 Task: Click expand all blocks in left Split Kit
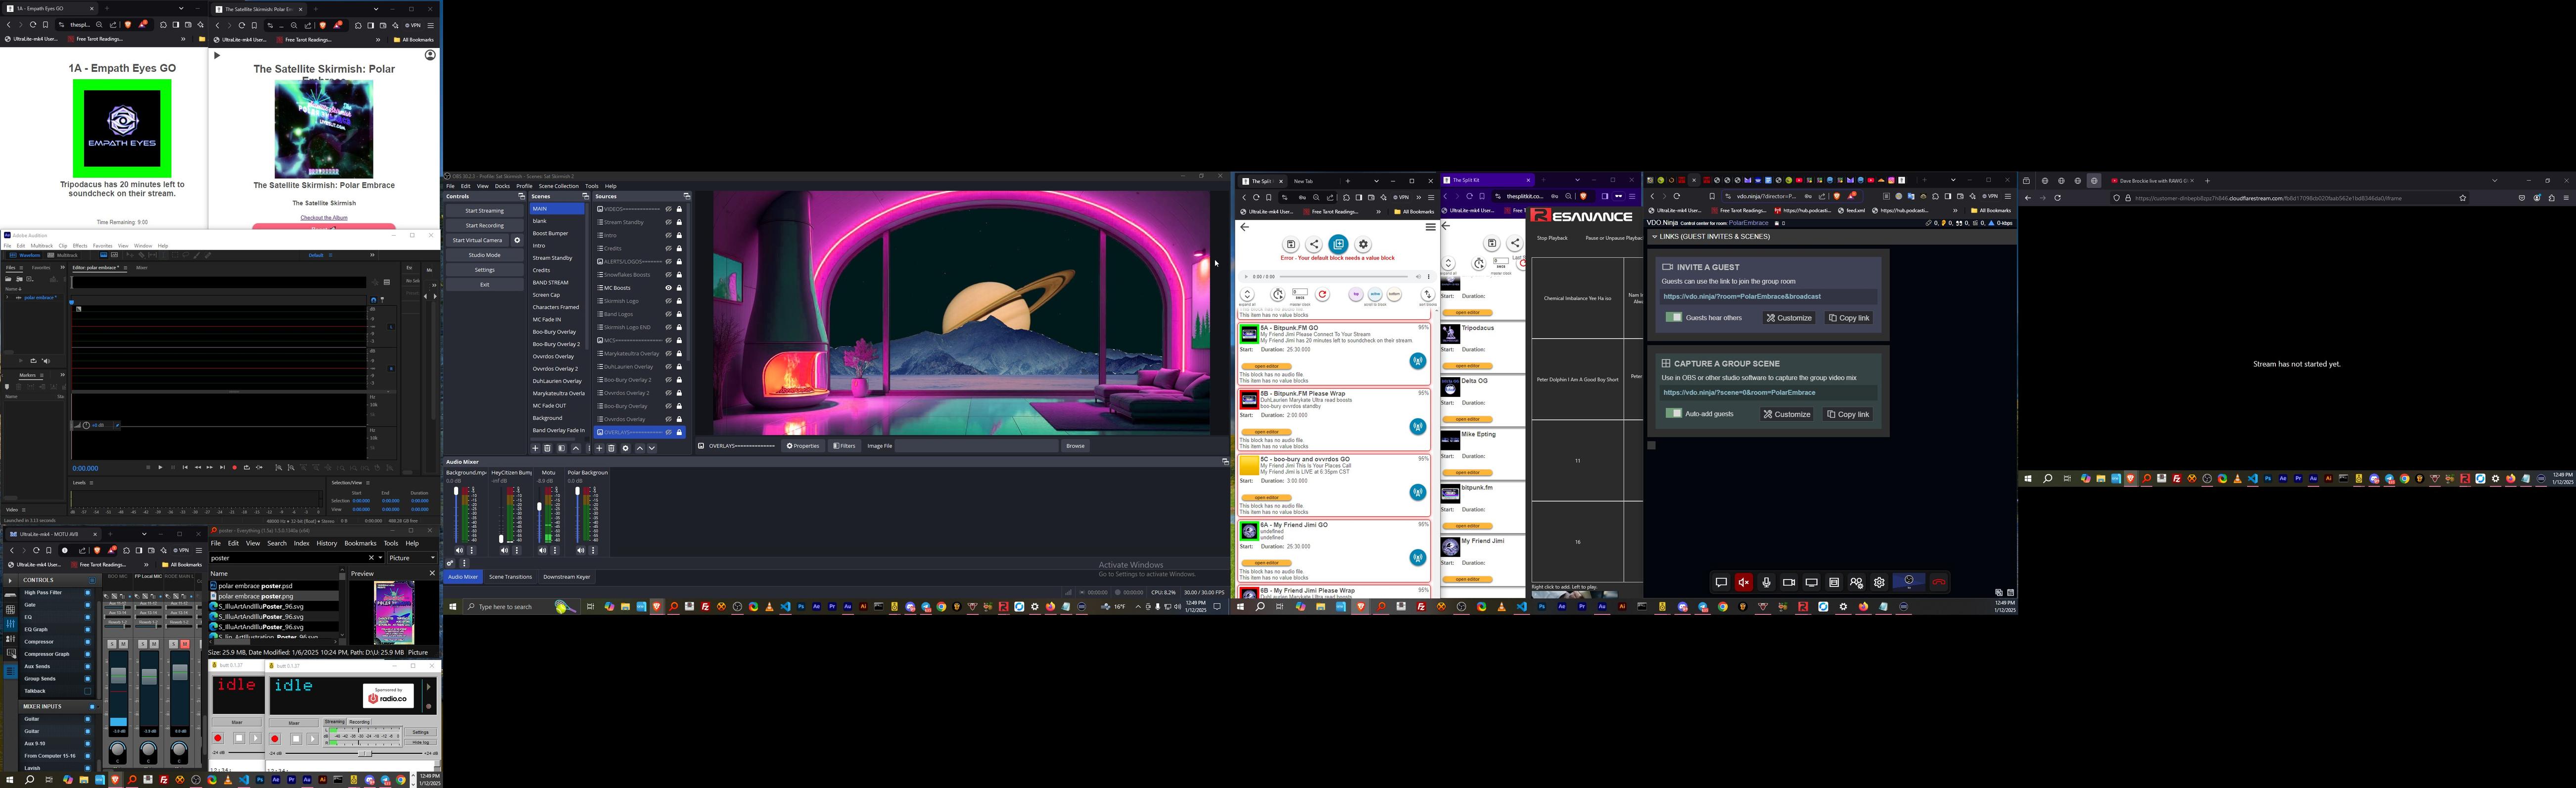pyautogui.click(x=1247, y=294)
